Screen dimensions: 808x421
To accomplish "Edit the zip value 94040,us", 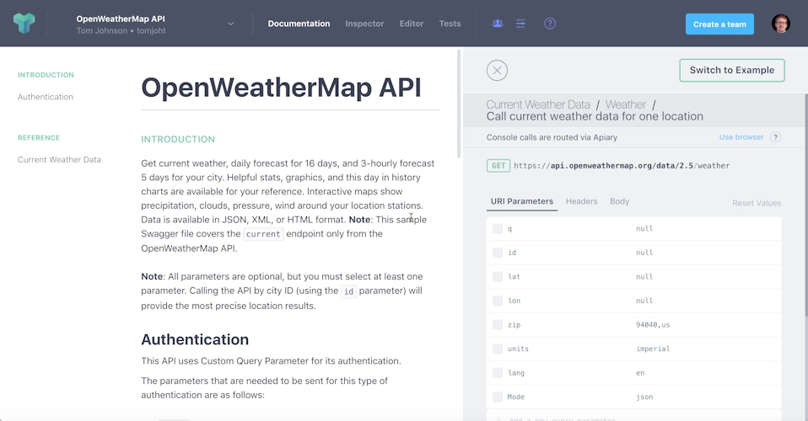I will (x=652, y=325).
